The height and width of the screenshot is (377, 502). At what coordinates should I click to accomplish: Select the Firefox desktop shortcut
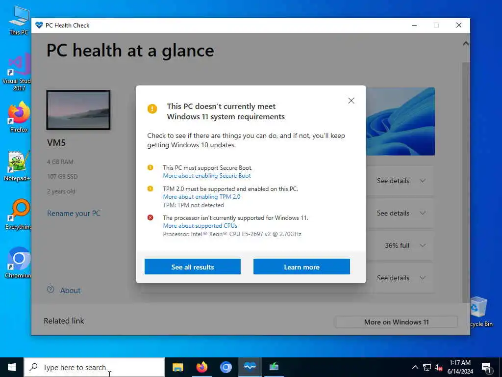coord(19,117)
